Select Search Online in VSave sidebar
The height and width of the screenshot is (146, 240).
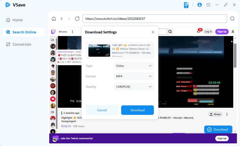point(23,32)
